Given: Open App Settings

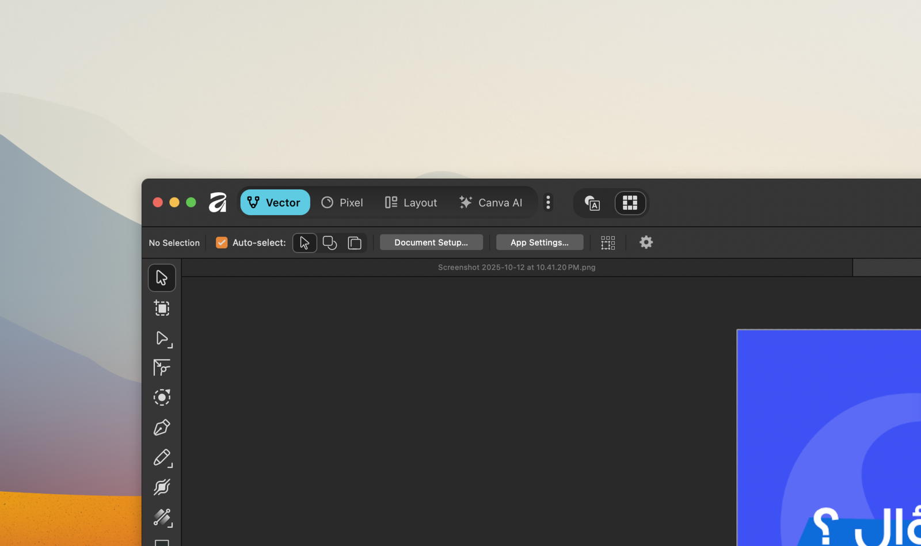Looking at the screenshot, I should click(x=539, y=243).
